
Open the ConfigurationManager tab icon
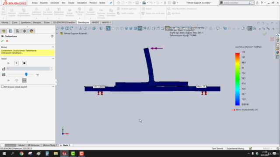(17, 31)
